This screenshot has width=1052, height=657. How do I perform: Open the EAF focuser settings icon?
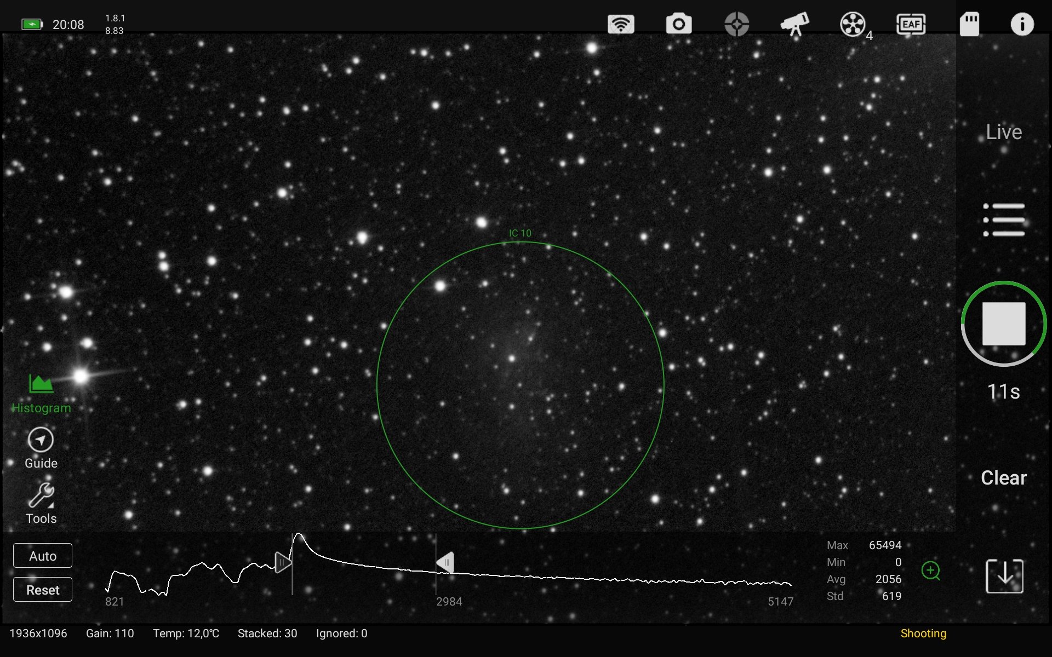click(911, 24)
